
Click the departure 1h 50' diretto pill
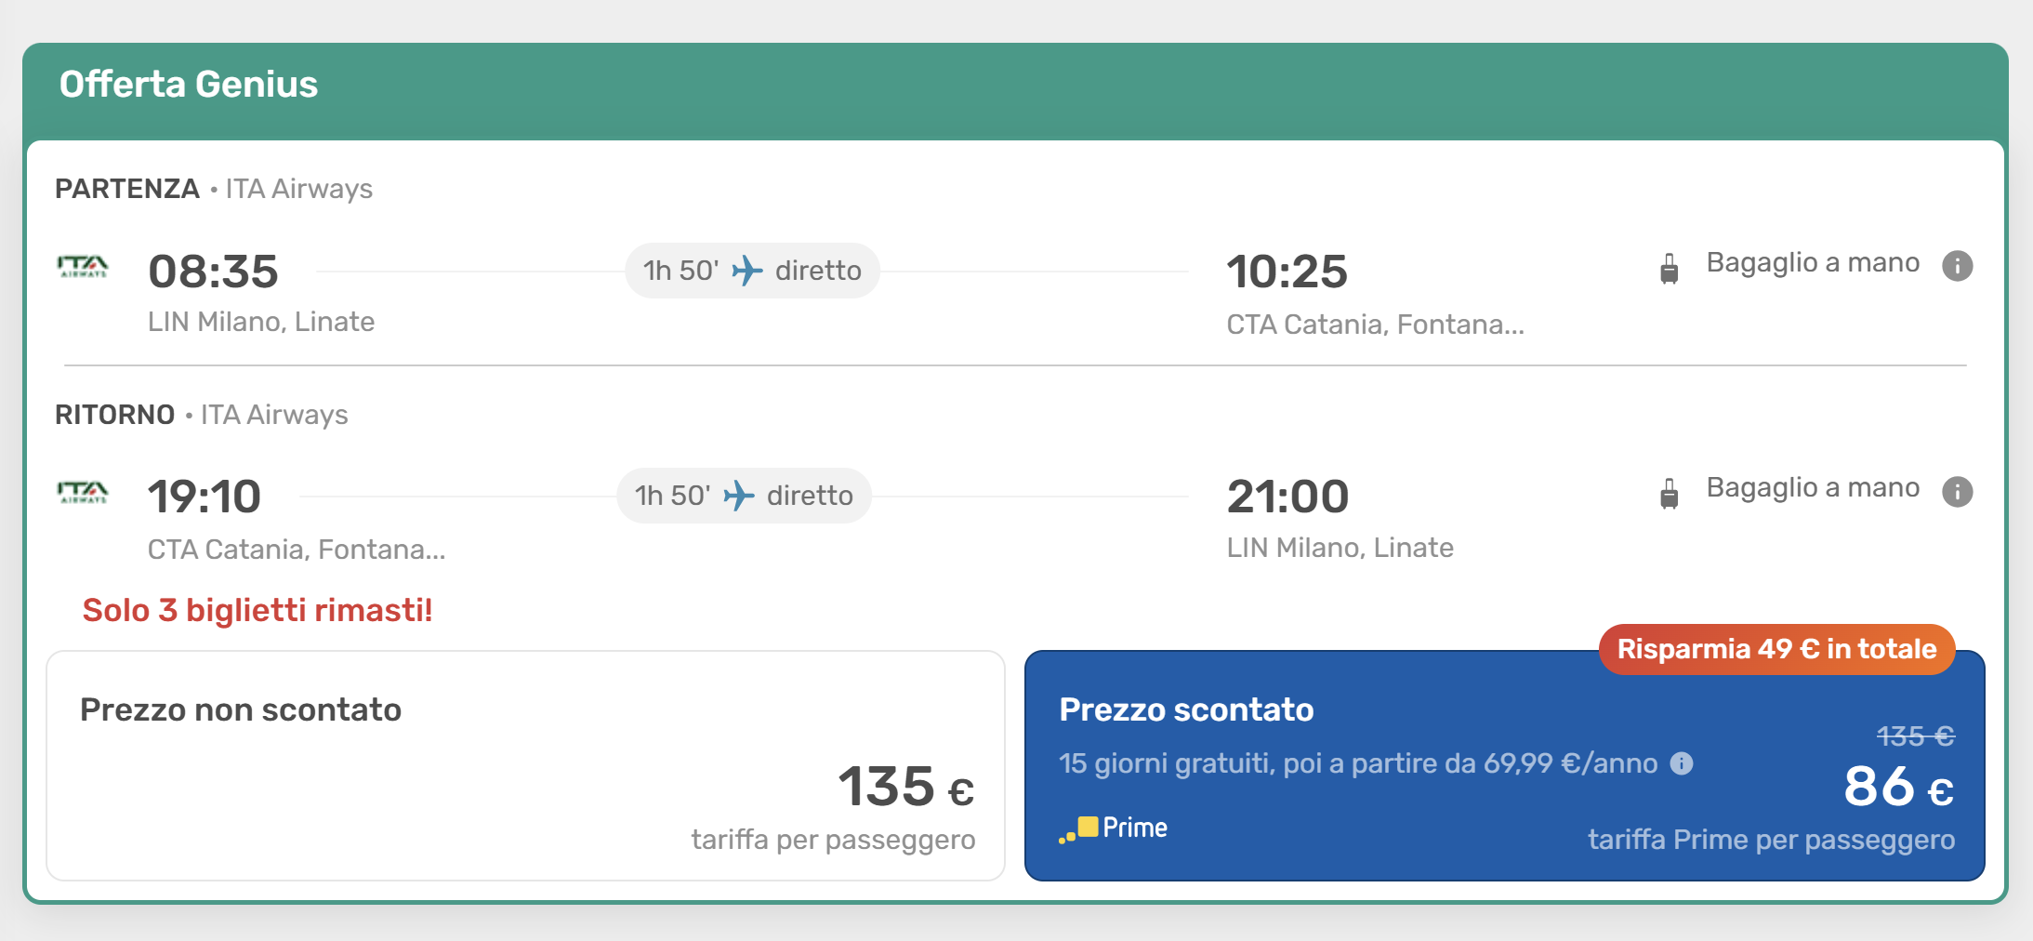[x=752, y=271]
